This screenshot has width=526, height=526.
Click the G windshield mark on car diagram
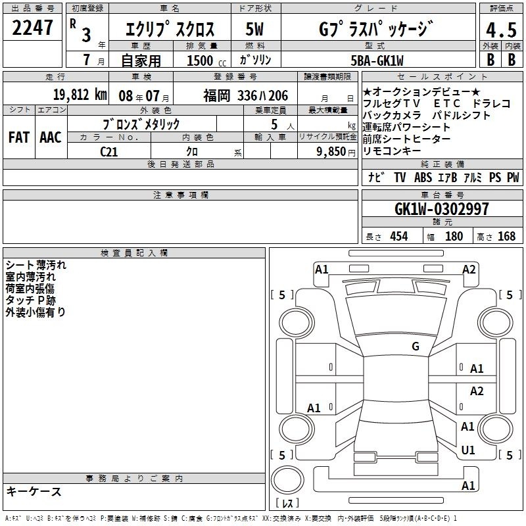415,346
